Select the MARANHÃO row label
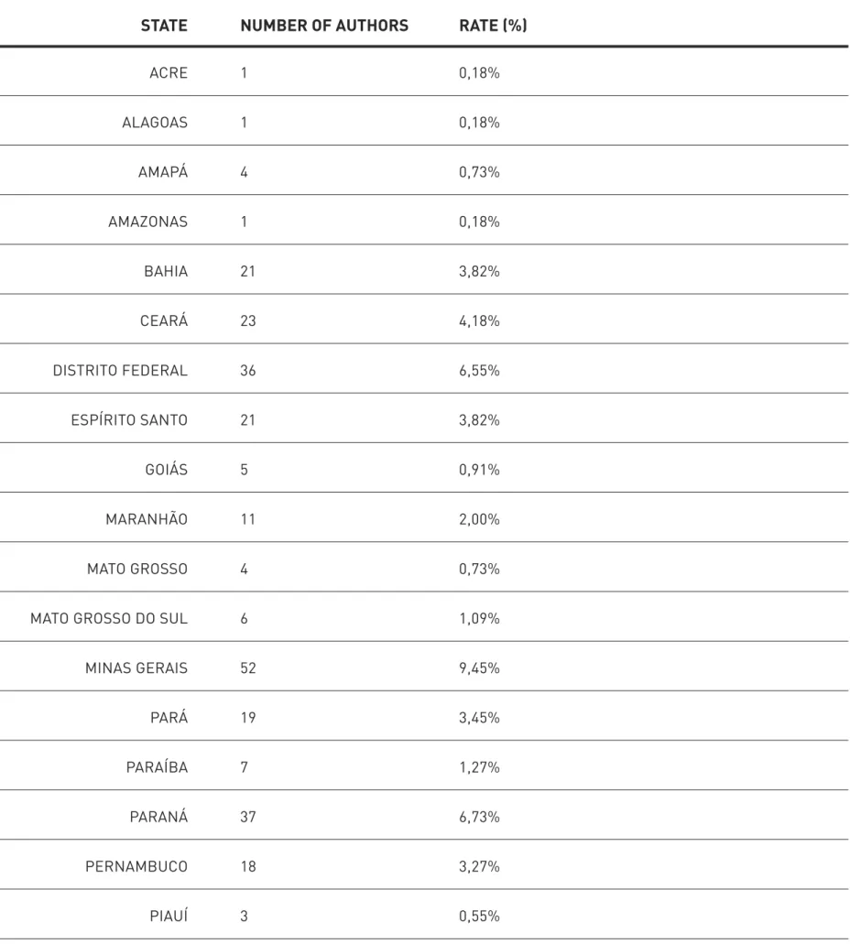 [x=147, y=519]
